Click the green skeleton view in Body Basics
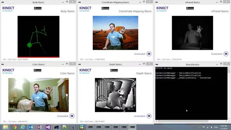231x130 pixels. coord(39,36)
